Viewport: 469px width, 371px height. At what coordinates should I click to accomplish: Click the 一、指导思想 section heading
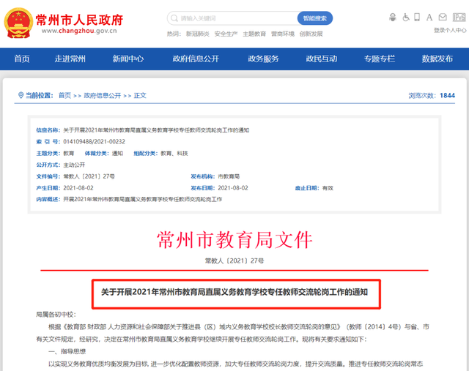pos(67,351)
